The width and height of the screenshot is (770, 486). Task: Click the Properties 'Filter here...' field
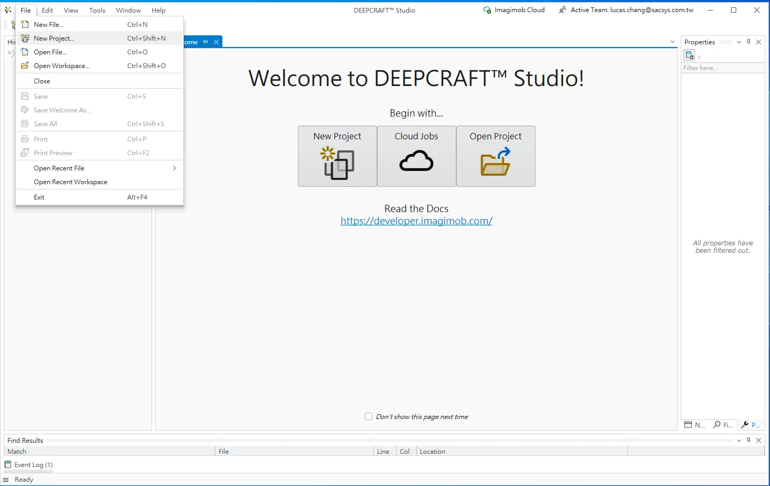721,68
